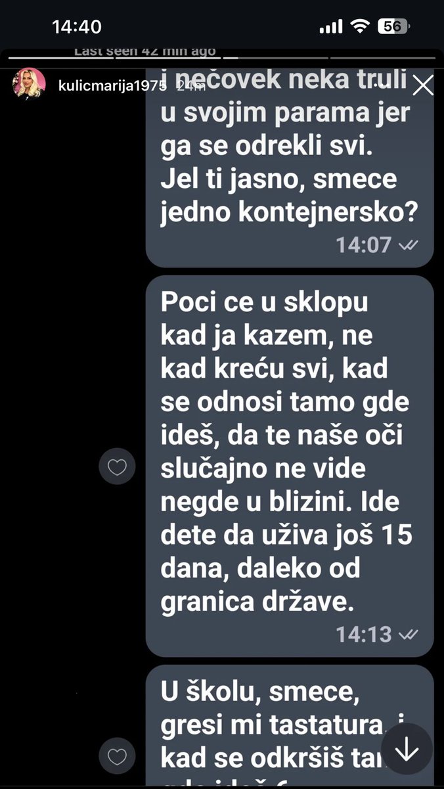Click the username kulicmarija1975
Viewport: 444px width, 789px height.
112,86
